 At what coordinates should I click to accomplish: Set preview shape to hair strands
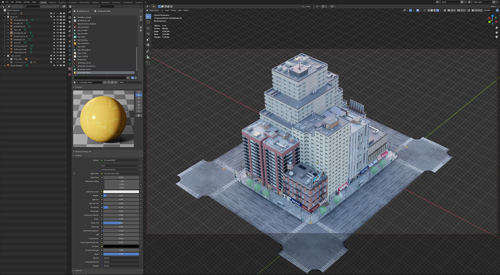coord(139,102)
